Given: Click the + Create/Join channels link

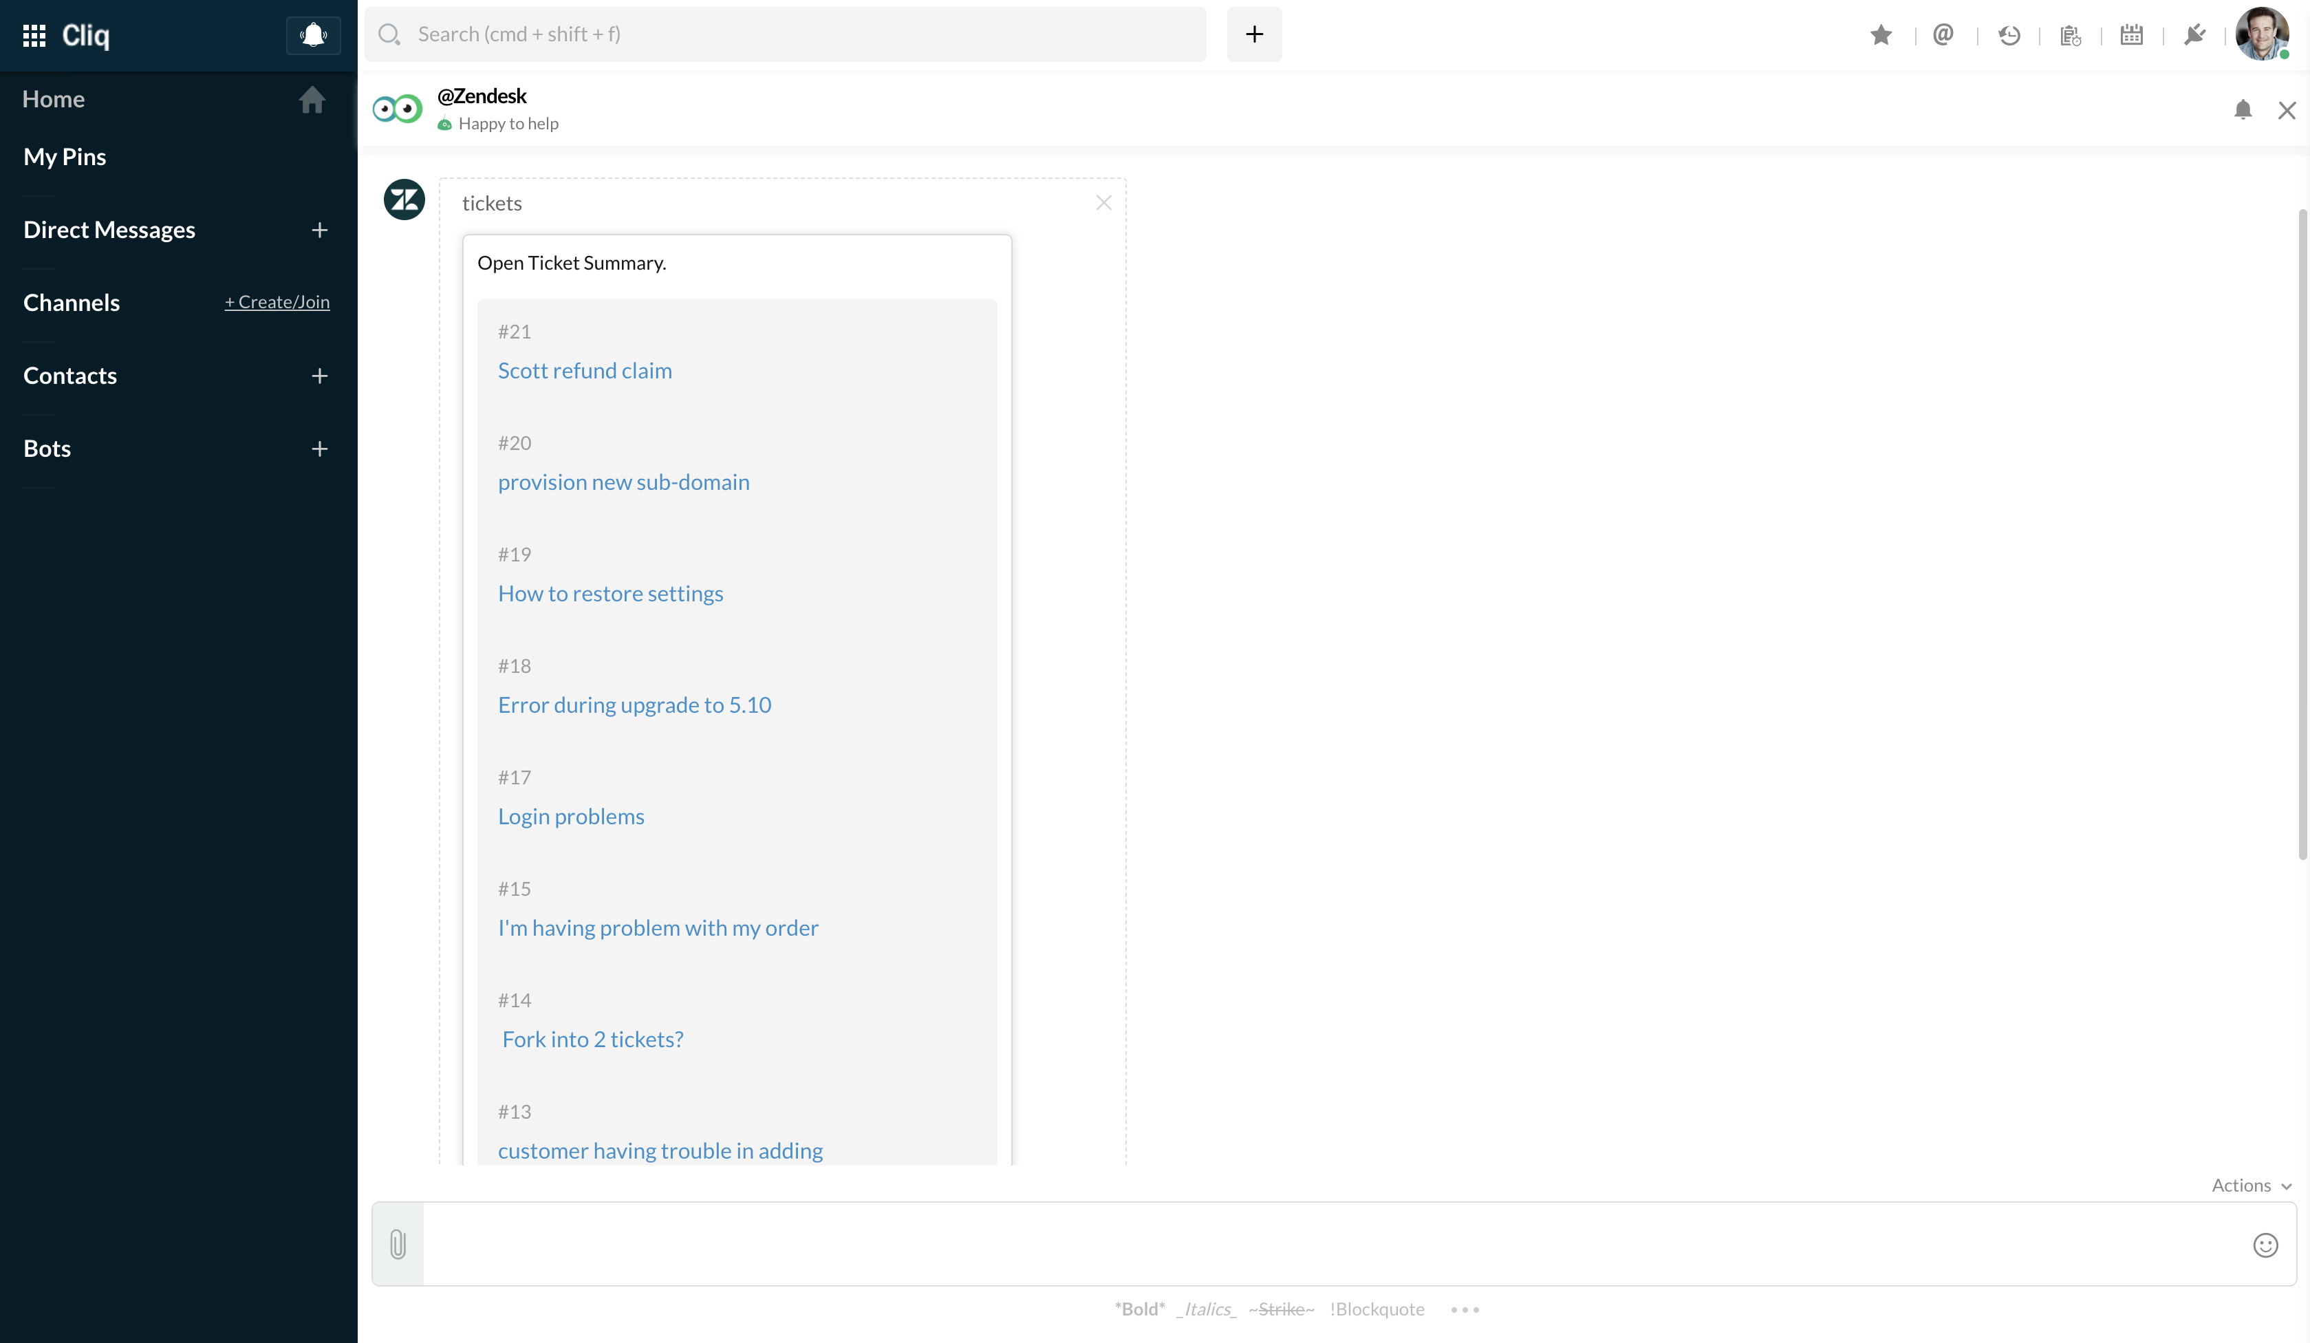Looking at the screenshot, I should tap(277, 301).
